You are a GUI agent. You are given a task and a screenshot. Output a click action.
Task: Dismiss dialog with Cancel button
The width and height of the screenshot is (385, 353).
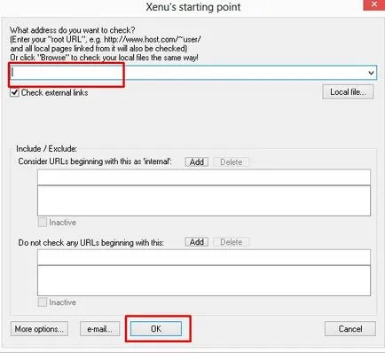tap(350, 329)
